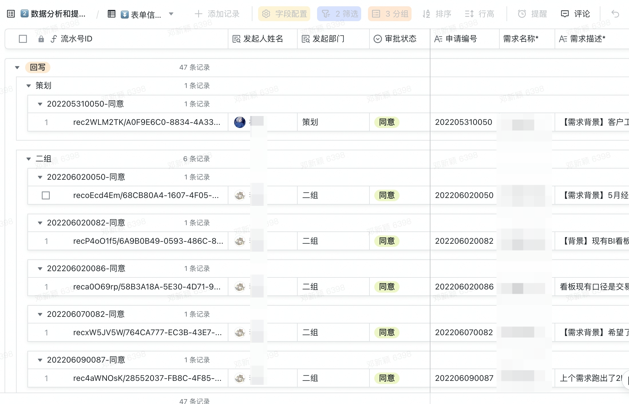Click the formula icon beside 流水号ID
Image resolution: width=629 pixels, height=404 pixels.
[x=53, y=39]
